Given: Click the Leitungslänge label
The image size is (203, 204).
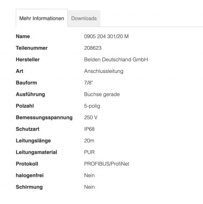Looking at the screenshot, I should [x=33, y=140].
